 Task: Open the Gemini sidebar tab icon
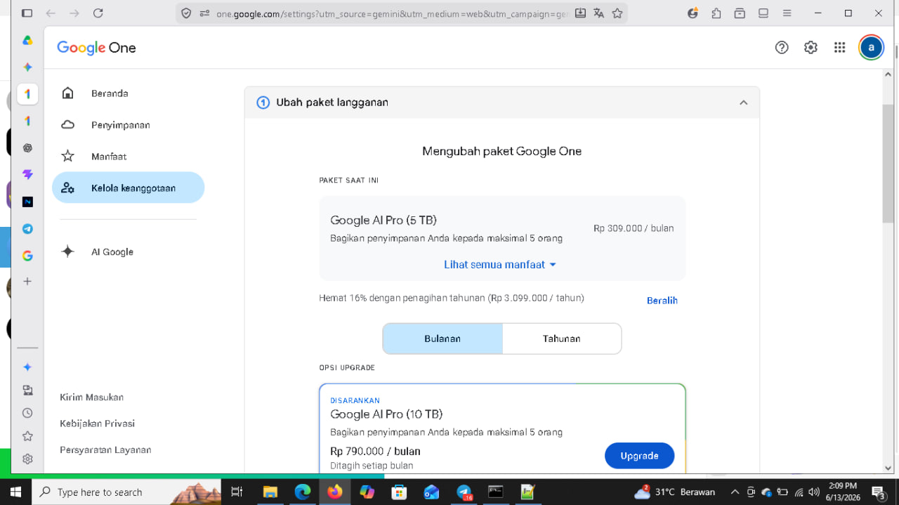27,67
